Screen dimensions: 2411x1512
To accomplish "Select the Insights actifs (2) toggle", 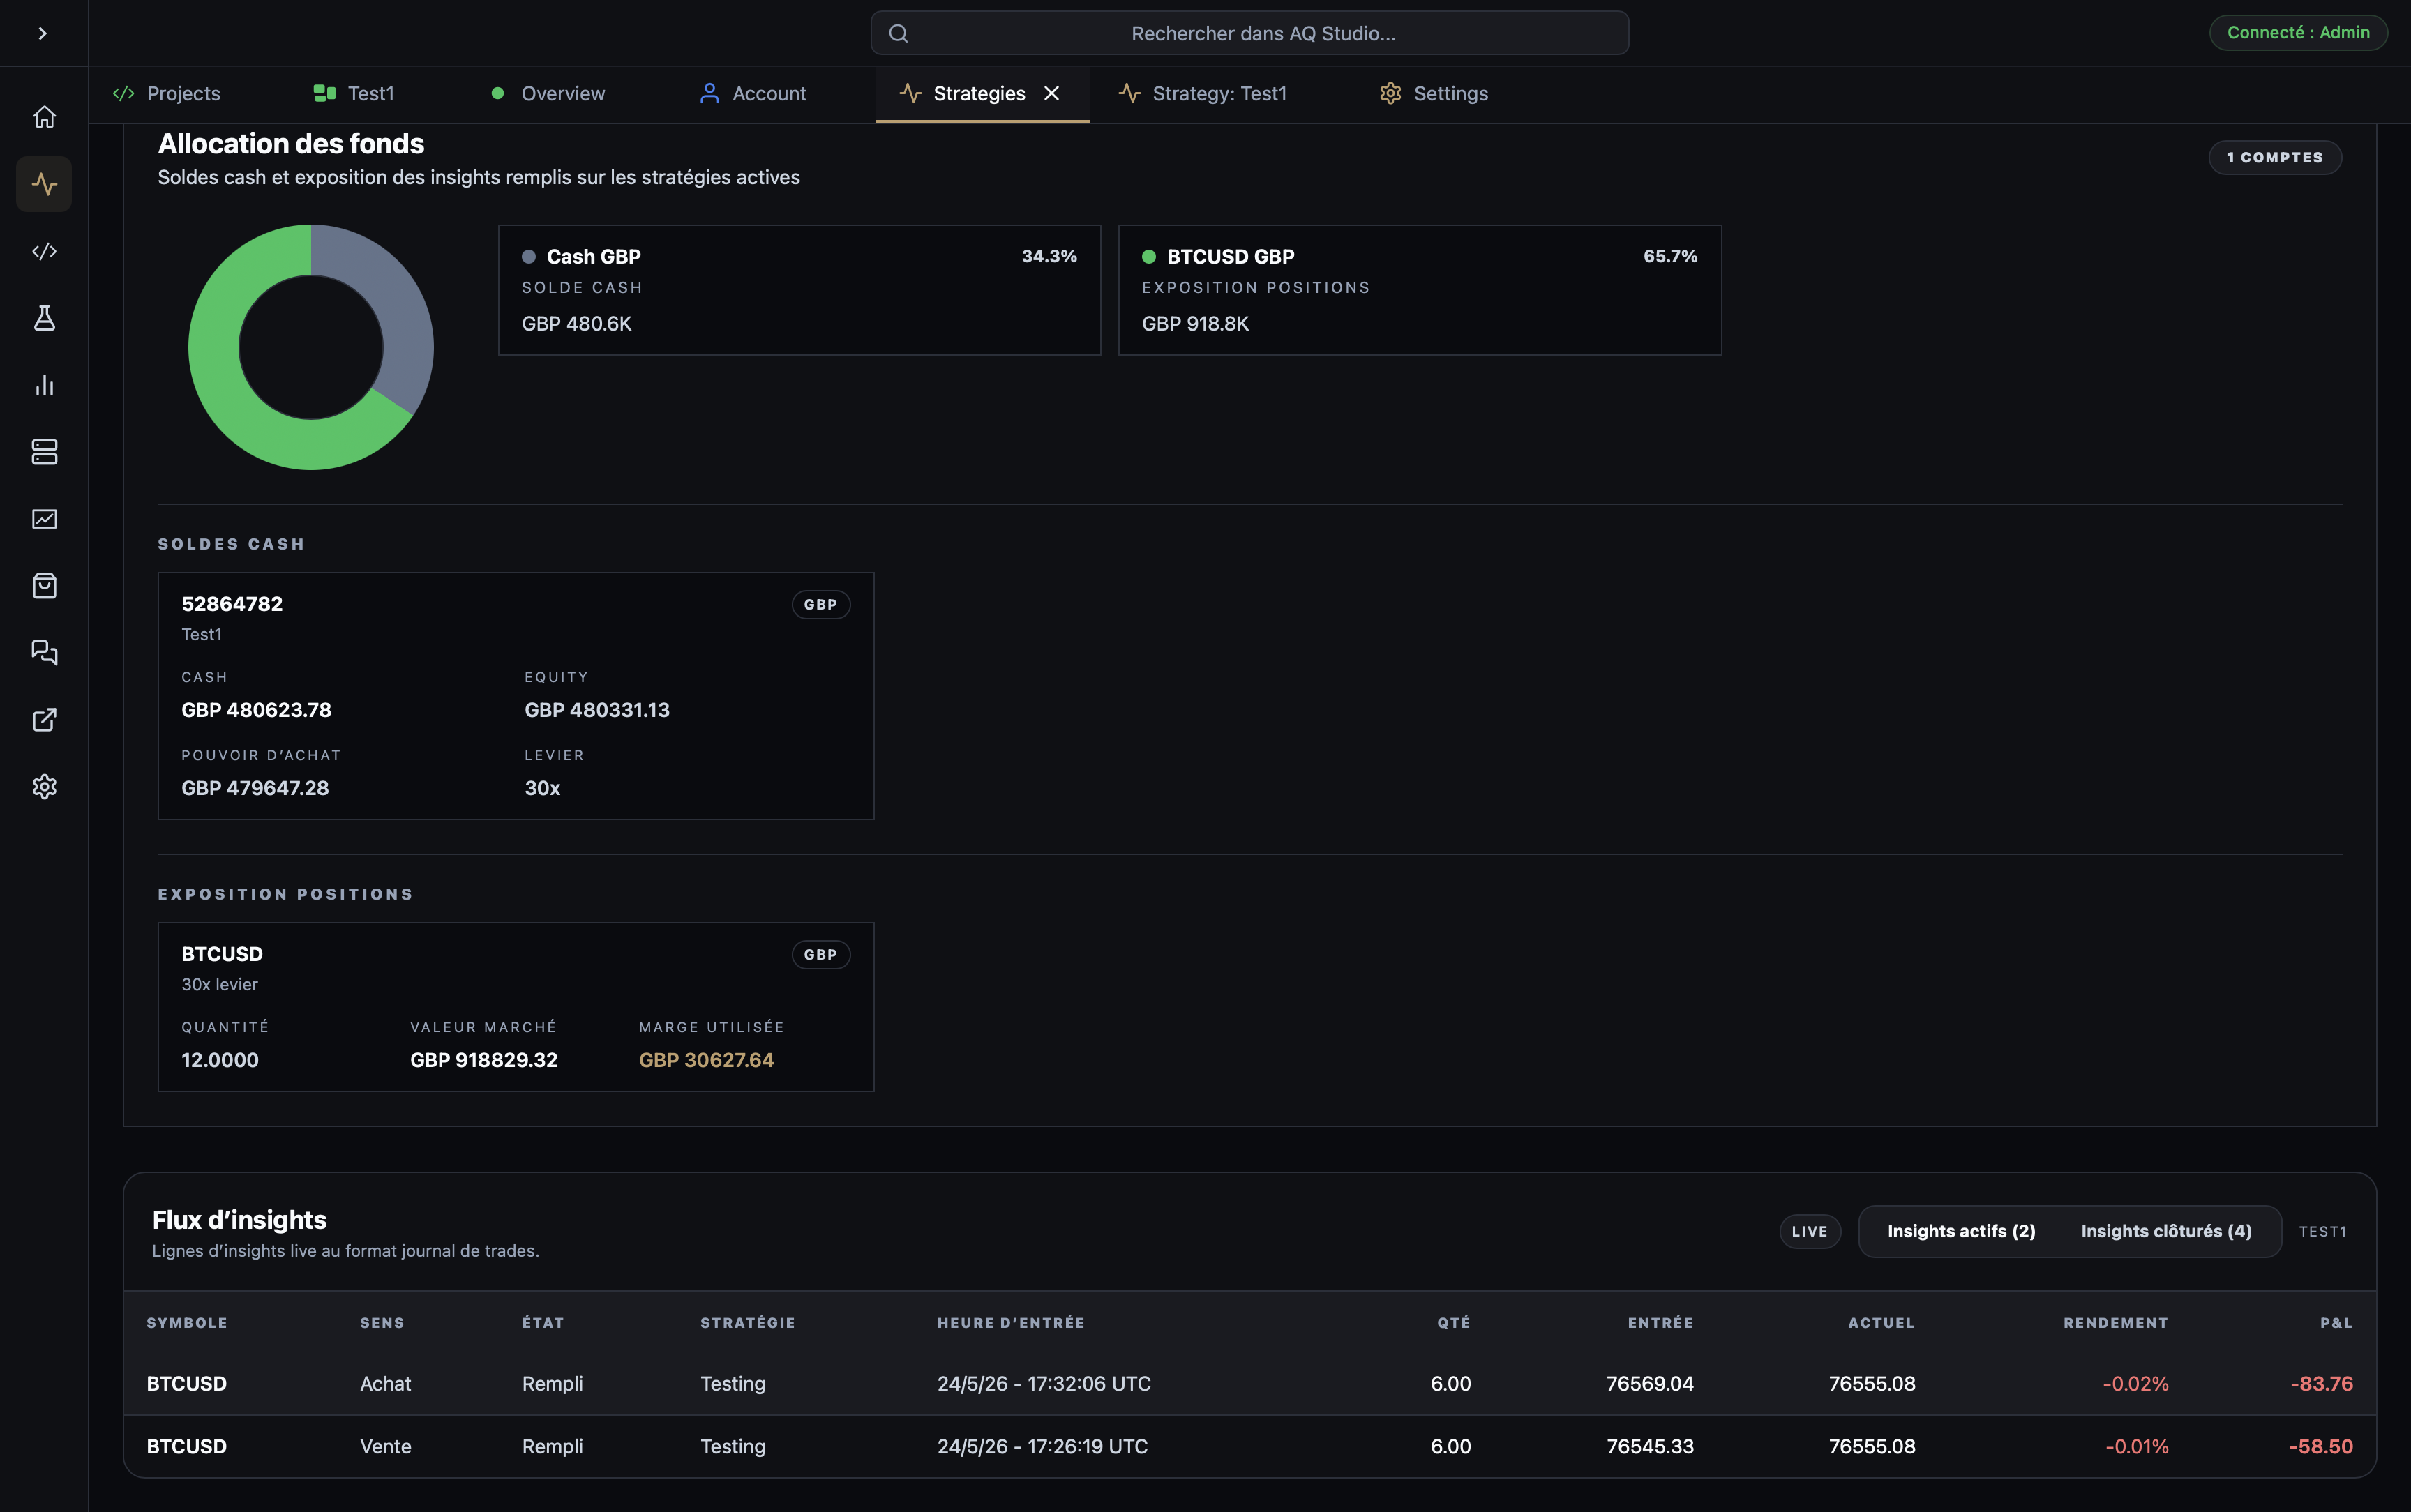I will click(x=1961, y=1232).
